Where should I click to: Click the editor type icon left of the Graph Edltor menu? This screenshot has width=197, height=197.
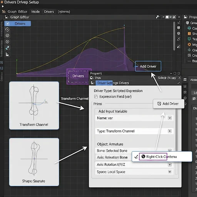pos(4,12)
